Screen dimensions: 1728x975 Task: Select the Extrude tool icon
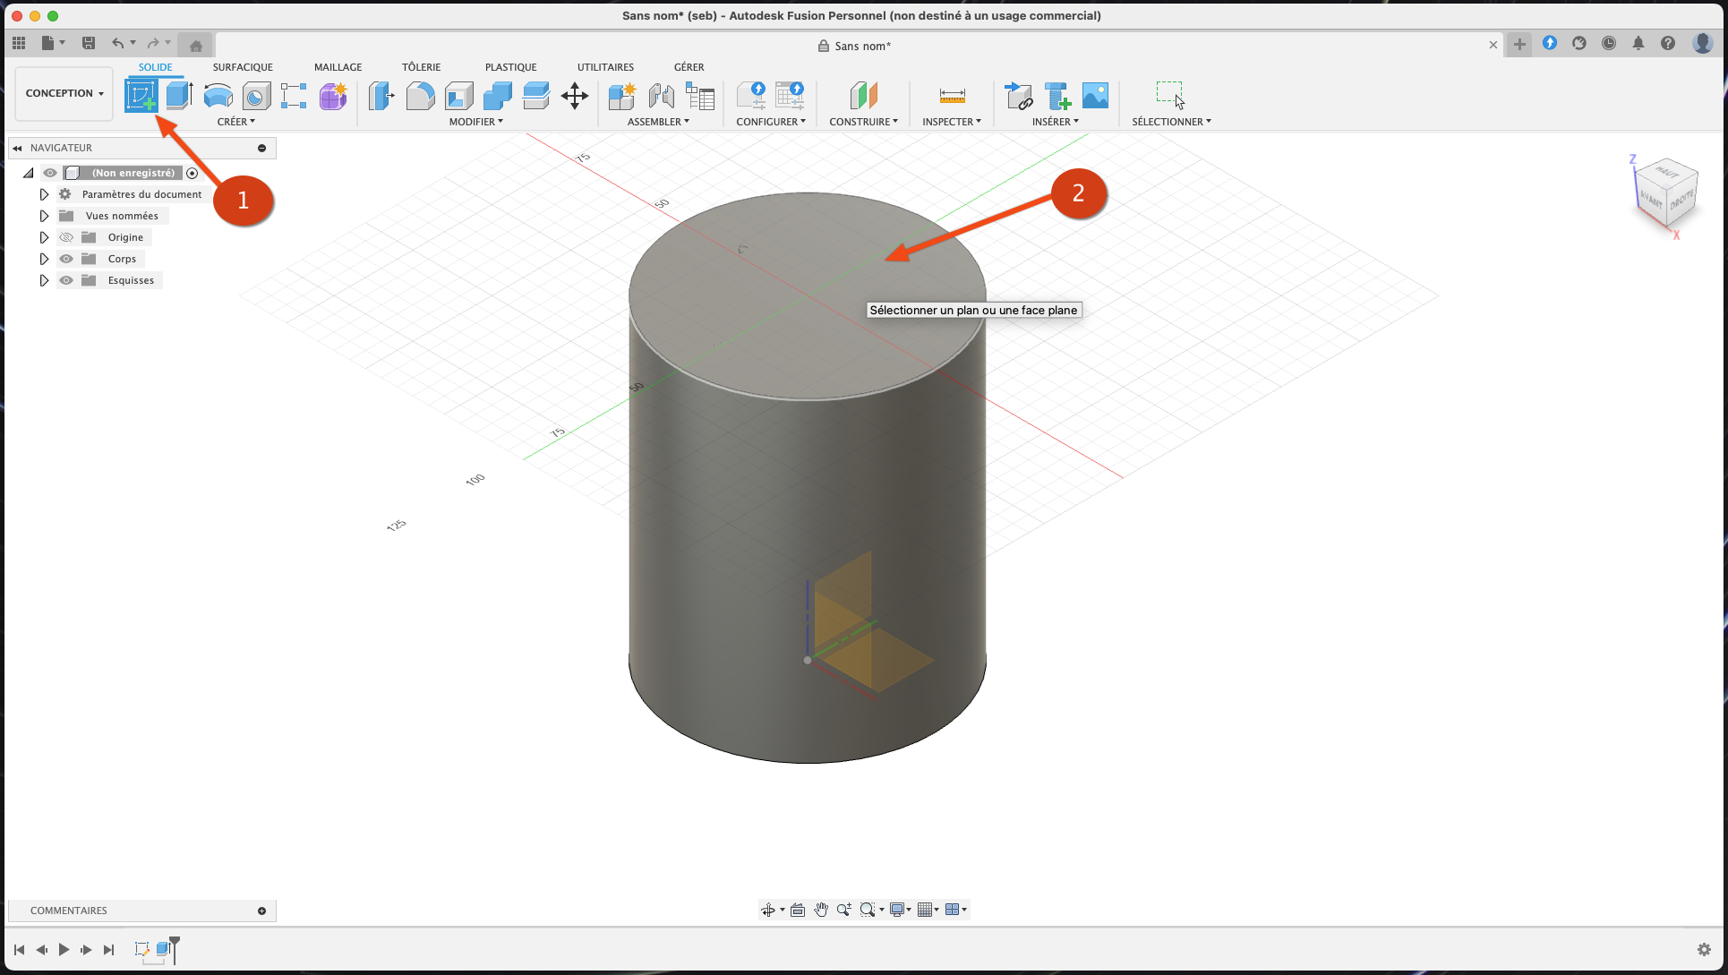click(x=179, y=95)
